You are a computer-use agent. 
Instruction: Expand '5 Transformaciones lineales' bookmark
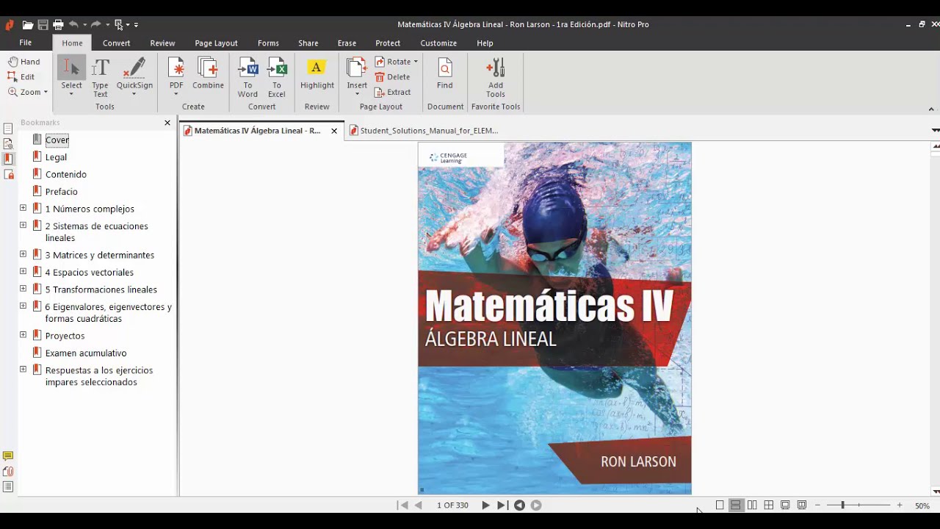23,289
